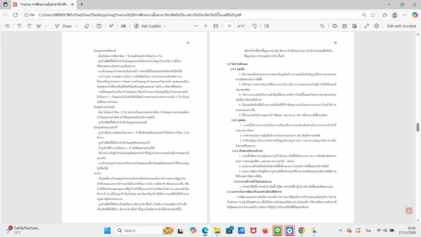Toggle Read aloud in PDF toolbar
This screenshot has height=237, width=421.
click(x=111, y=26)
